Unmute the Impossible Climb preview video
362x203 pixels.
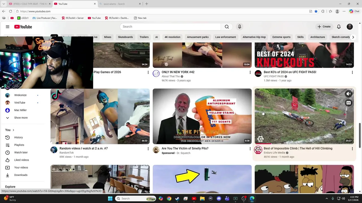[349, 94]
